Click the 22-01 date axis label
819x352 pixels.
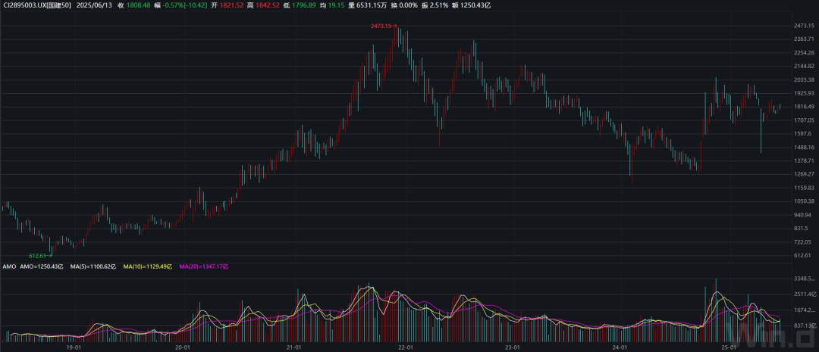[405, 347]
